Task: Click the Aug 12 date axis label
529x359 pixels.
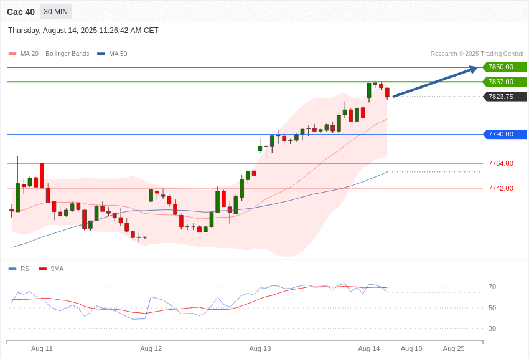Action: click(151, 348)
